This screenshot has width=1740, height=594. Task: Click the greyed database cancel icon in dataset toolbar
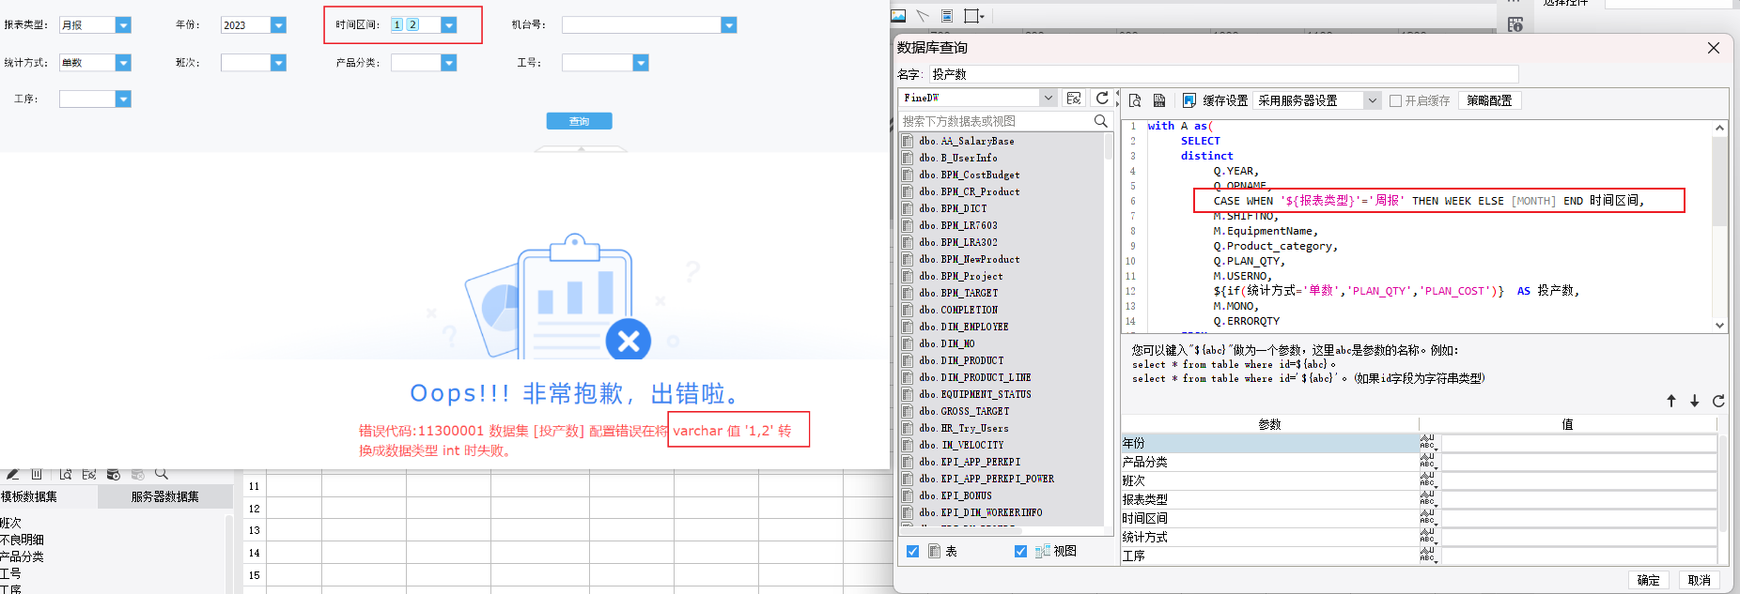138,474
